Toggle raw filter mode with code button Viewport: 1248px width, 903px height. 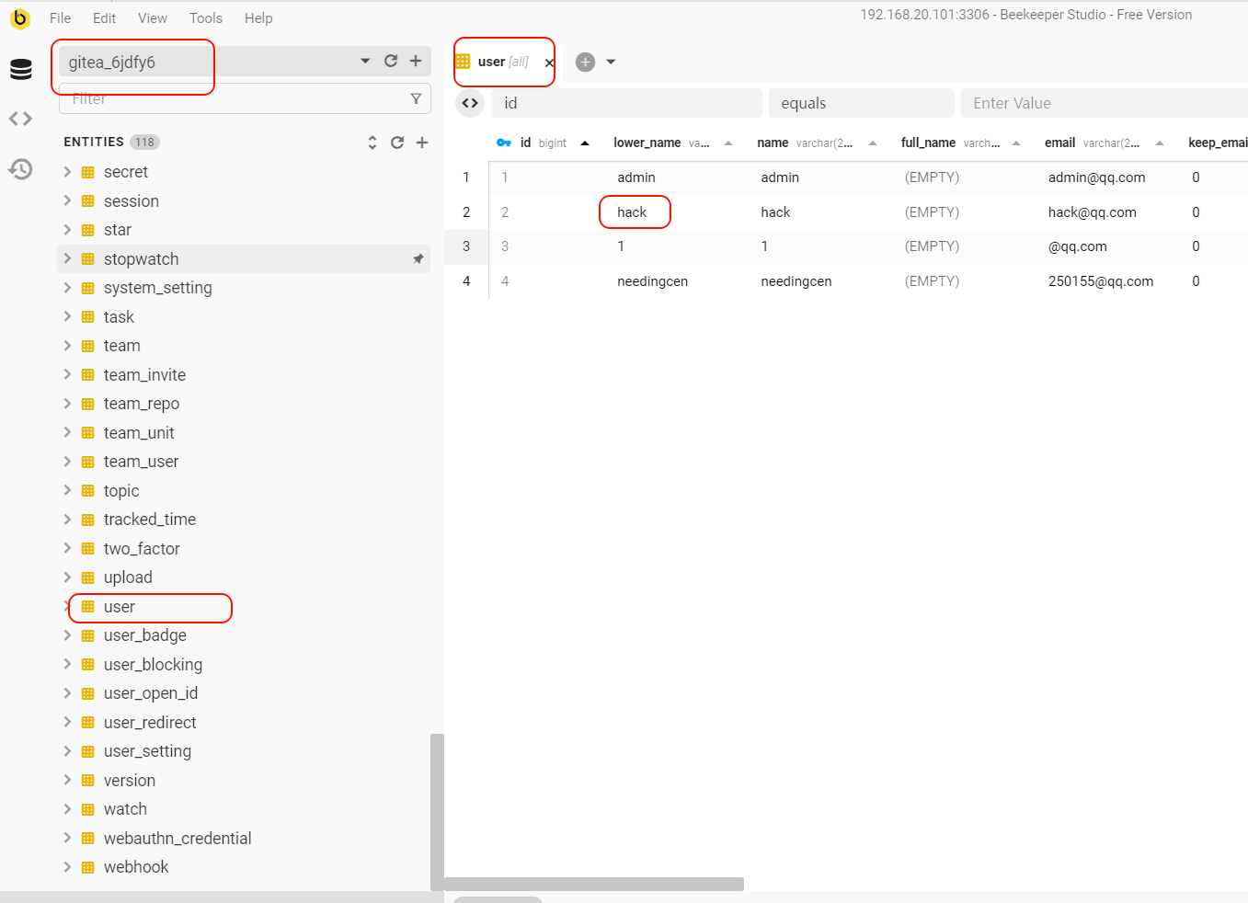coord(470,103)
